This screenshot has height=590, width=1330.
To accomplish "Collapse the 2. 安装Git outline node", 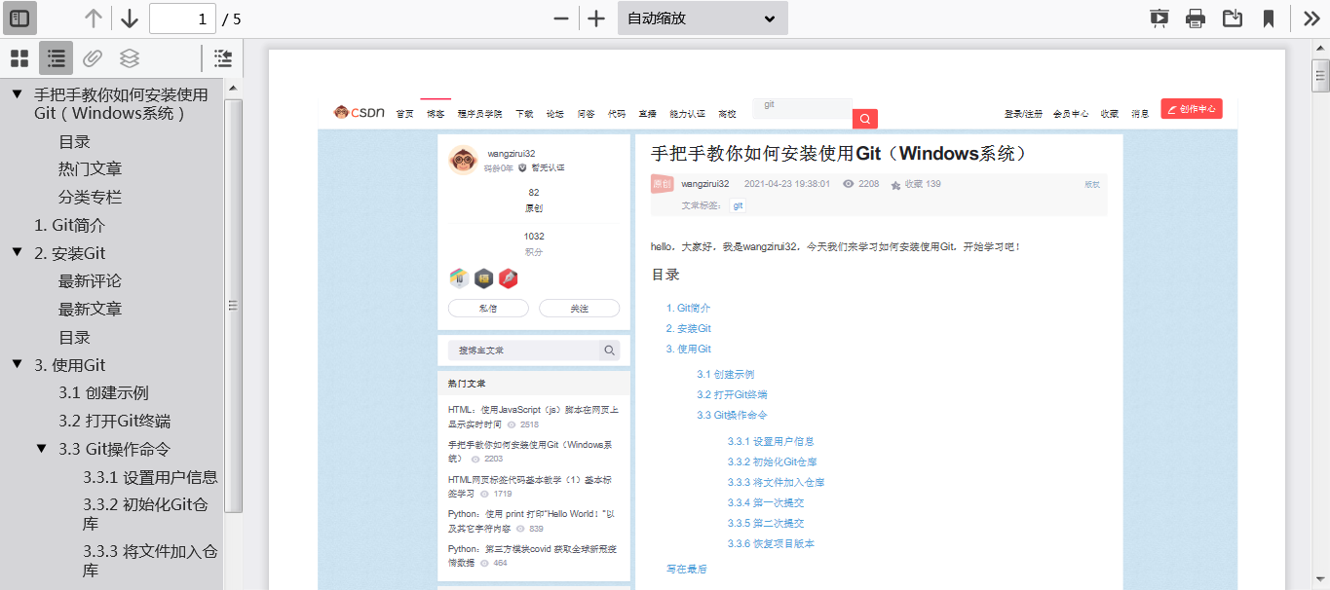I will (x=17, y=252).
